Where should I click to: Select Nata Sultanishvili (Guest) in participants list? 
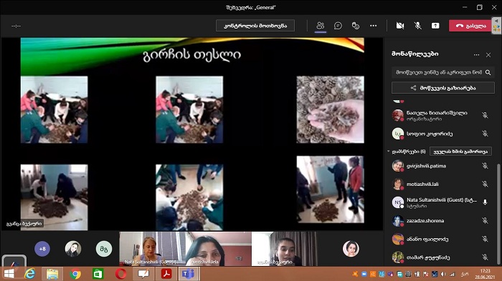point(442,200)
